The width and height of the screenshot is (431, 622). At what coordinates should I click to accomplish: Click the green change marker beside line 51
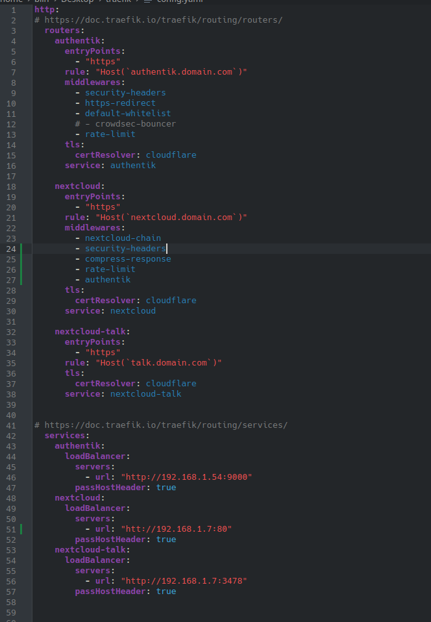click(21, 529)
